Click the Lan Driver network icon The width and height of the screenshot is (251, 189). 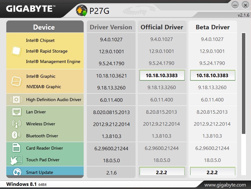click(16, 112)
